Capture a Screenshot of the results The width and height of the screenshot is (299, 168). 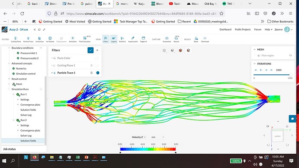(x=167, y=39)
